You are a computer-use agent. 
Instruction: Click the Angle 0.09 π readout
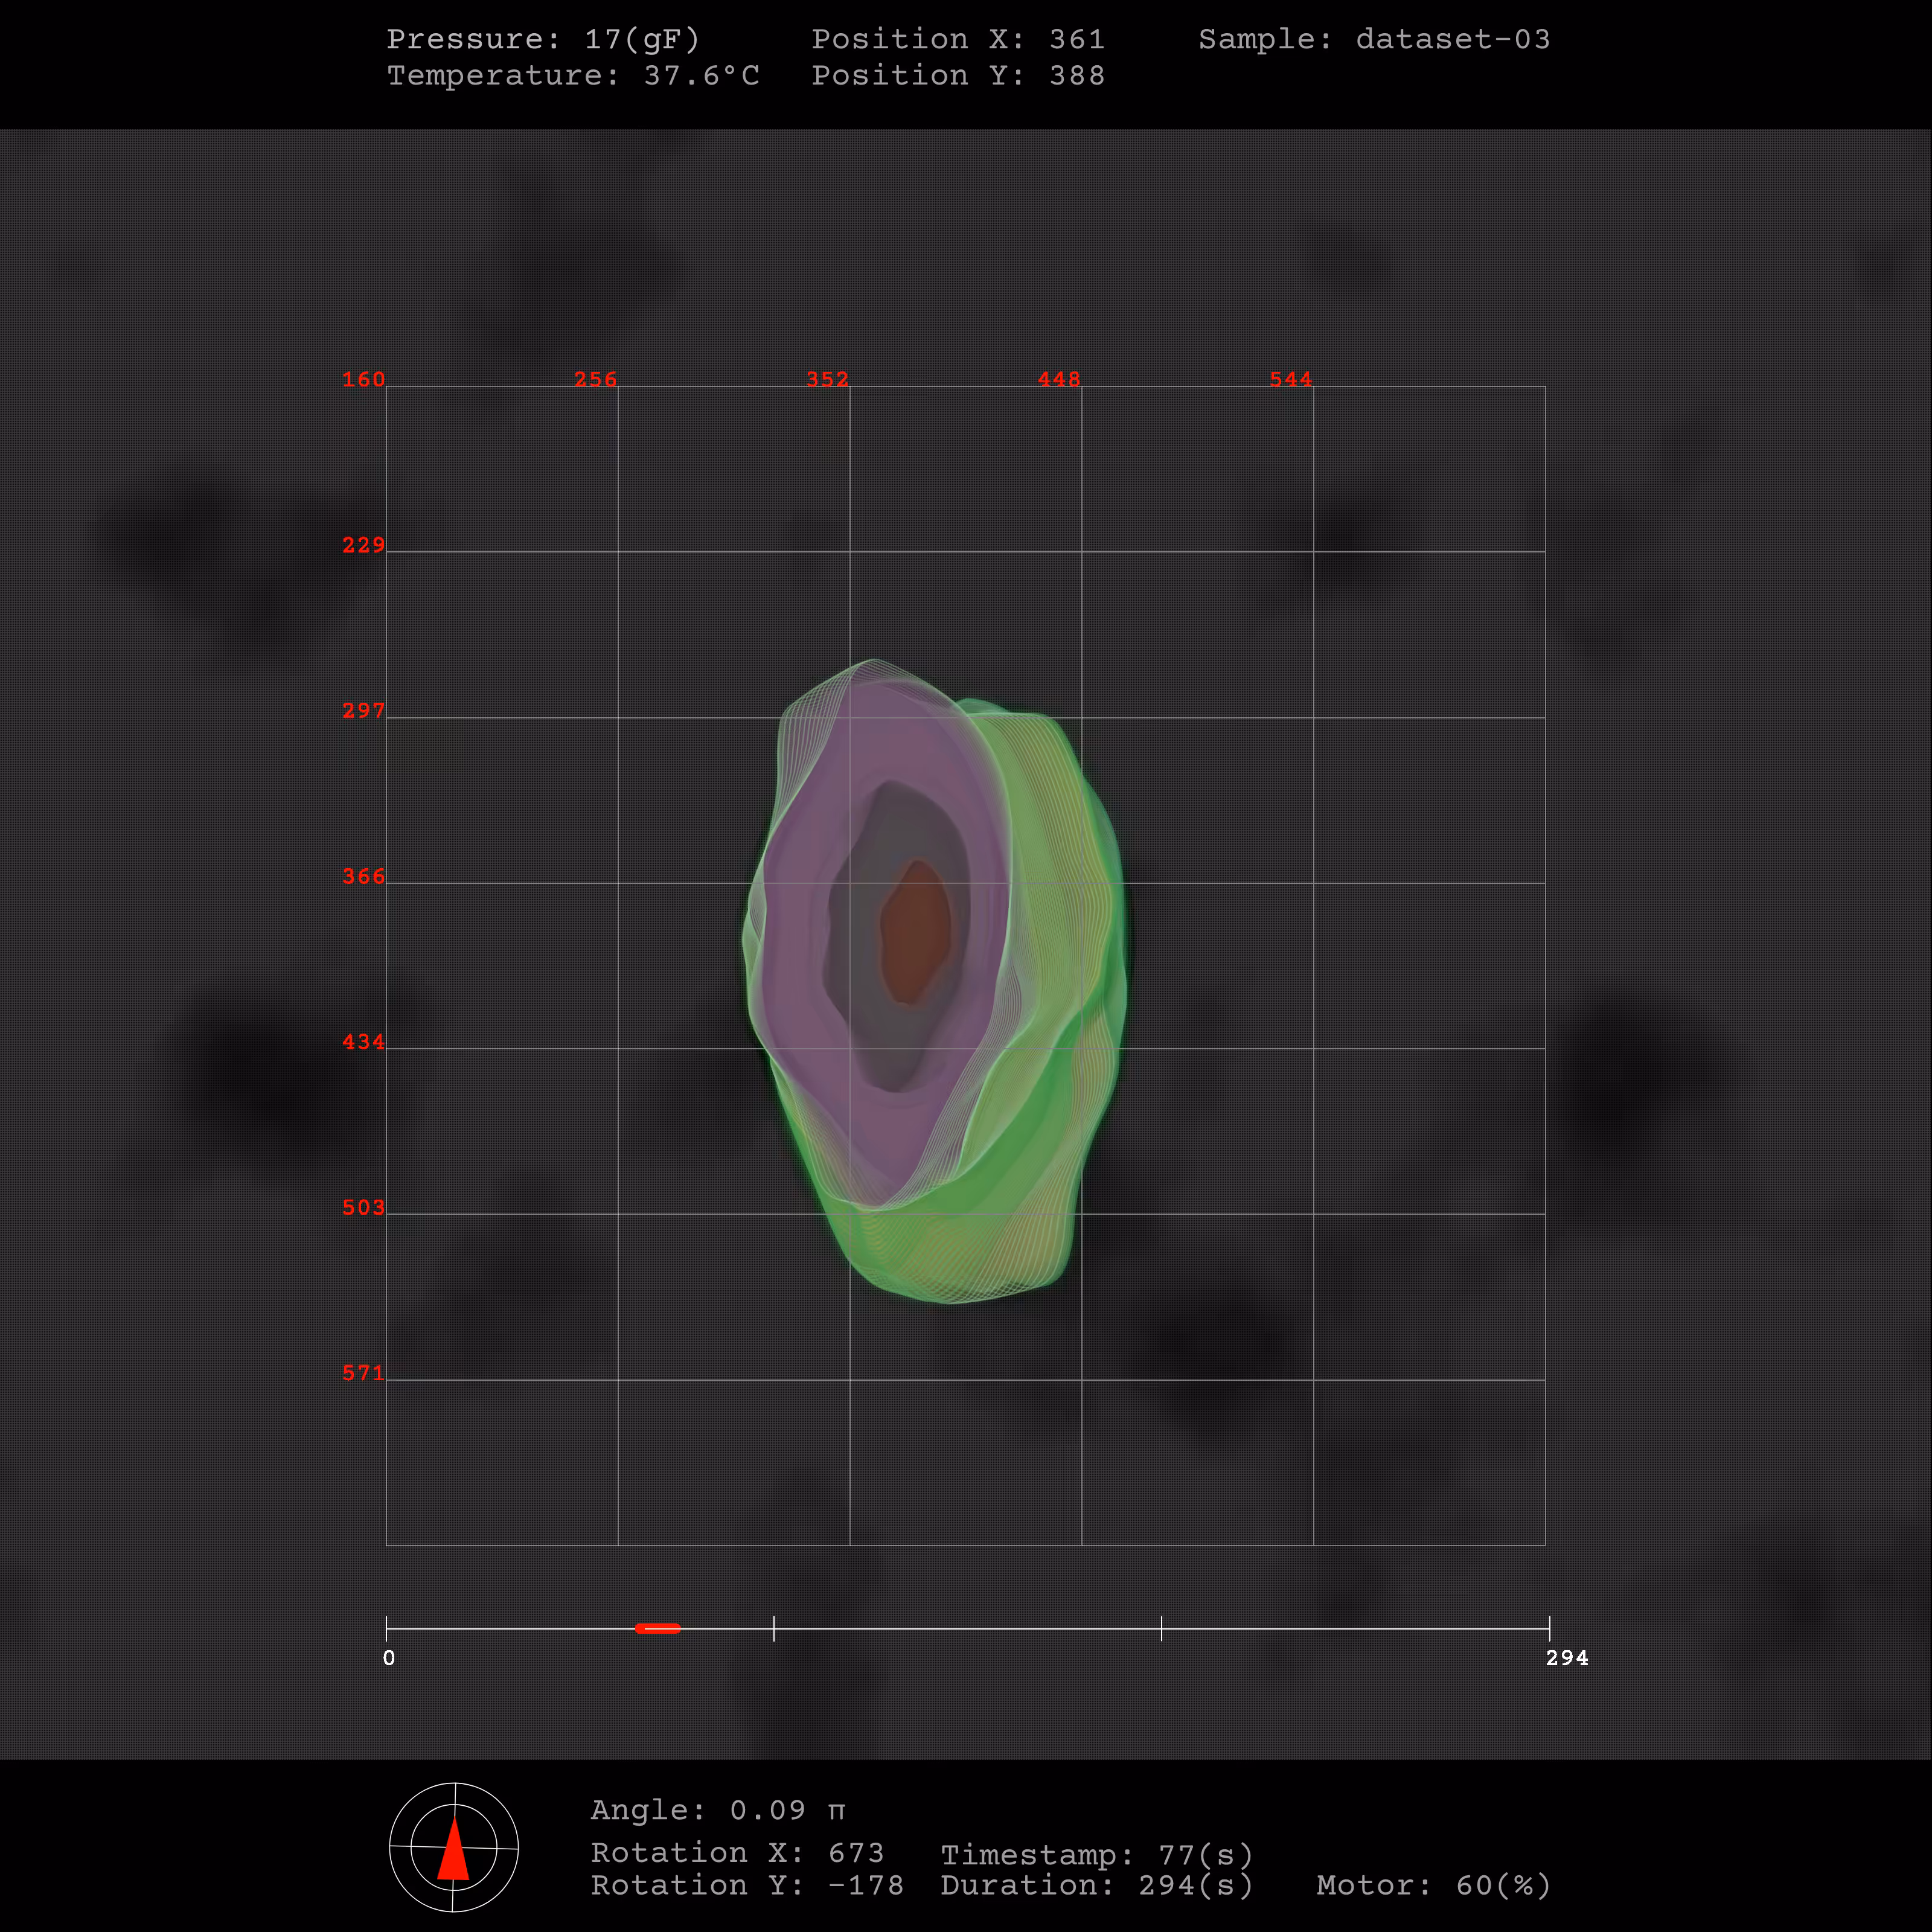718,1810
